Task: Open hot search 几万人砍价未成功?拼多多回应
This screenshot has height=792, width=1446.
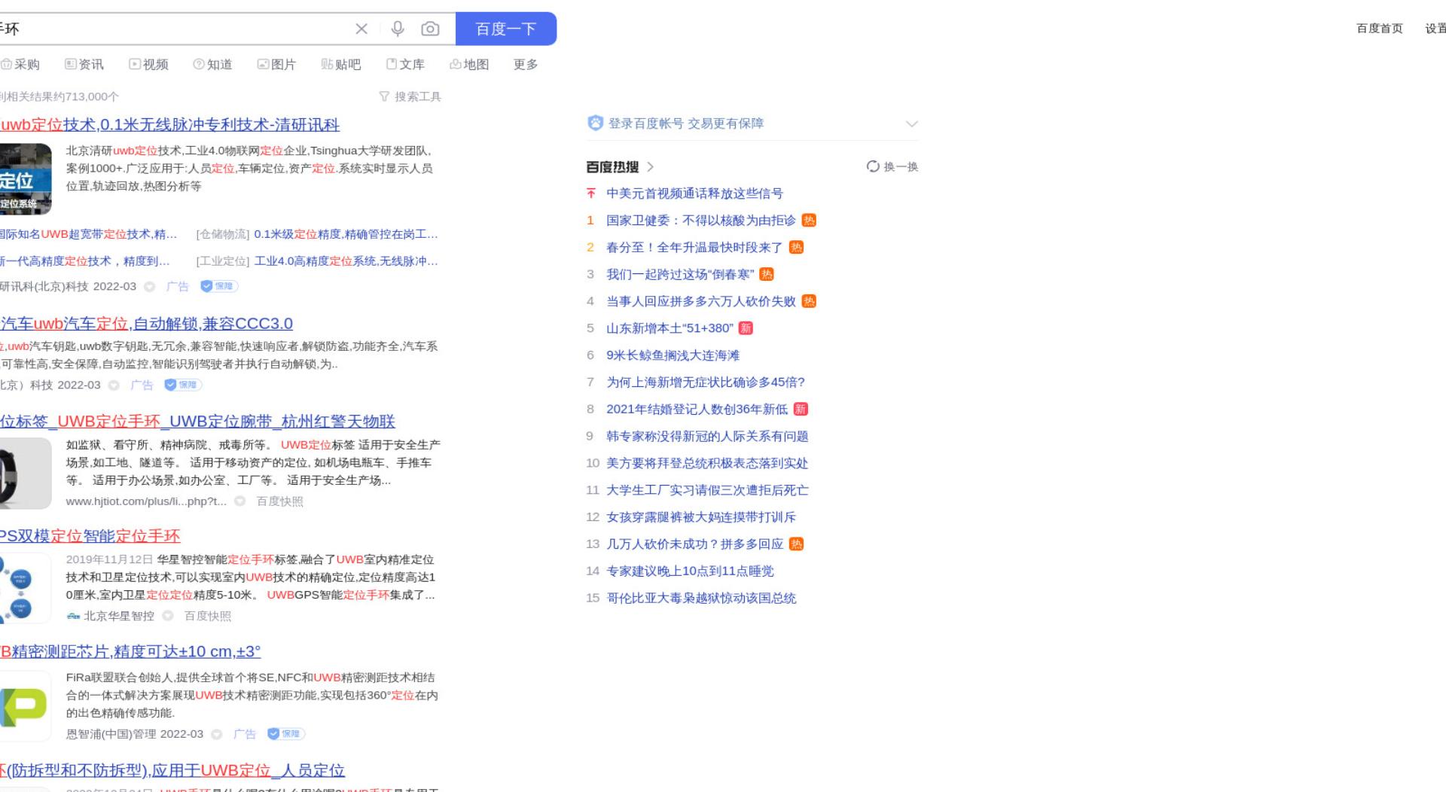Action: pyautogui.click(x=694, y=544)
